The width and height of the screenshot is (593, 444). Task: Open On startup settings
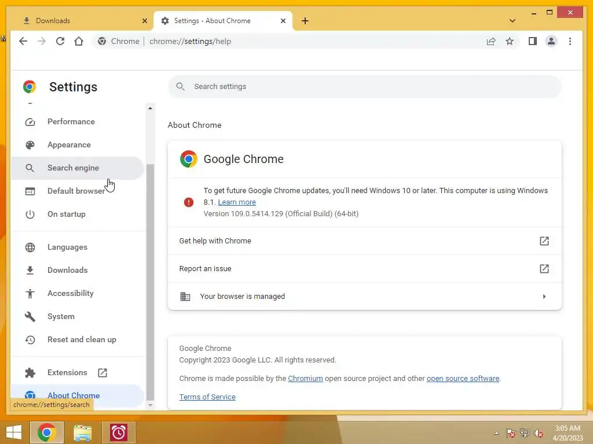pyautogui.click(x=78, y=214)
